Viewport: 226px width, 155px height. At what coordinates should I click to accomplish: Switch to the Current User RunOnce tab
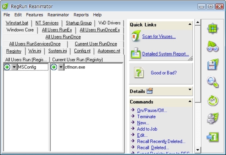96,44
